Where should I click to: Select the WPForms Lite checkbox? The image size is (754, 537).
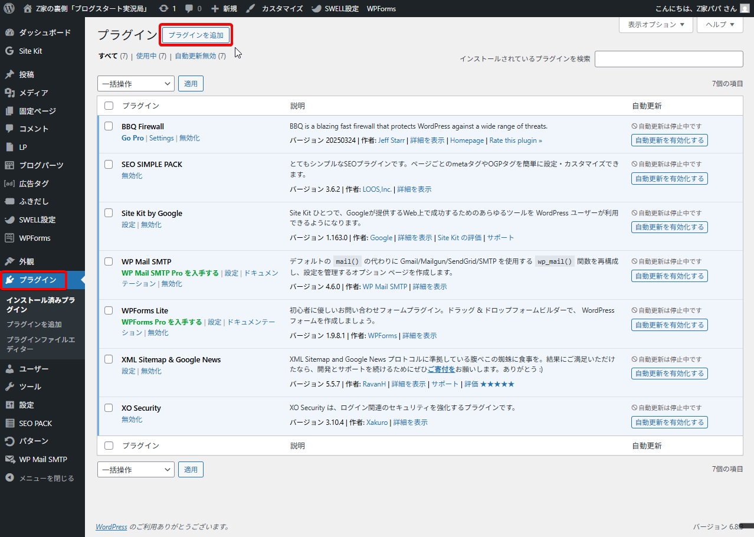pos(109,310)
